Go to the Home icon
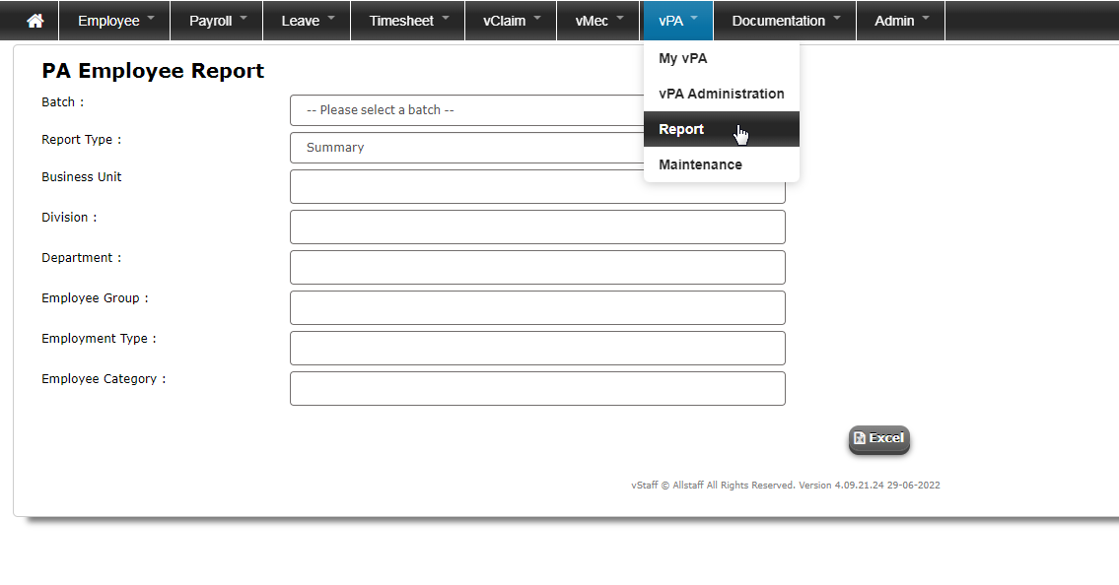 [35, 21]
